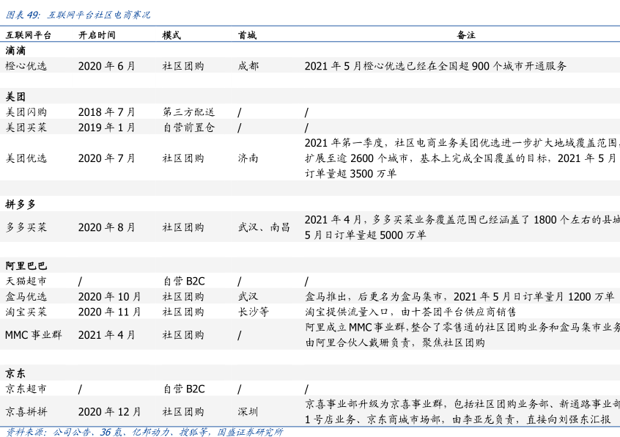Select the 模式 column header
Screen dimensions: 620x437
pos(171,35)
